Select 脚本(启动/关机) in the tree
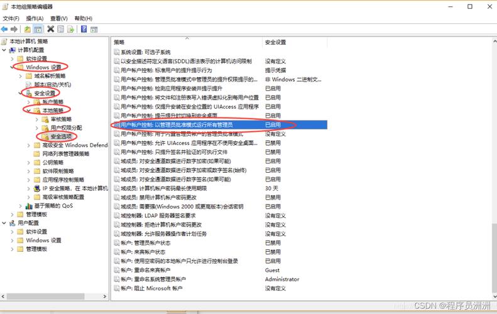This screenshot has height=314, width=497. pyautogui.click(x=53, y=85)
